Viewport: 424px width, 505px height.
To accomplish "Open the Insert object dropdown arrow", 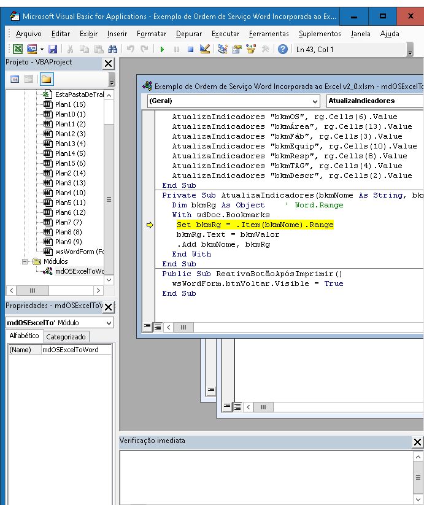I will (x=42, y=49).
